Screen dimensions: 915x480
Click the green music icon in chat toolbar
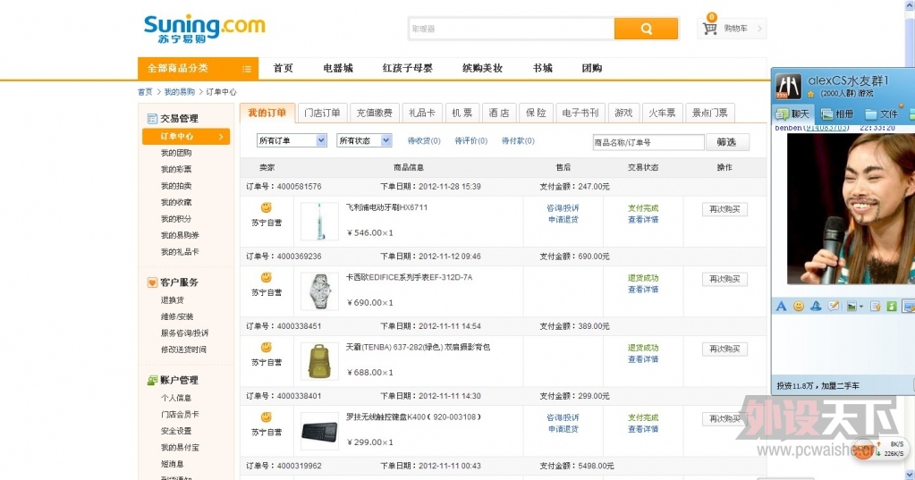click(891, 307)
